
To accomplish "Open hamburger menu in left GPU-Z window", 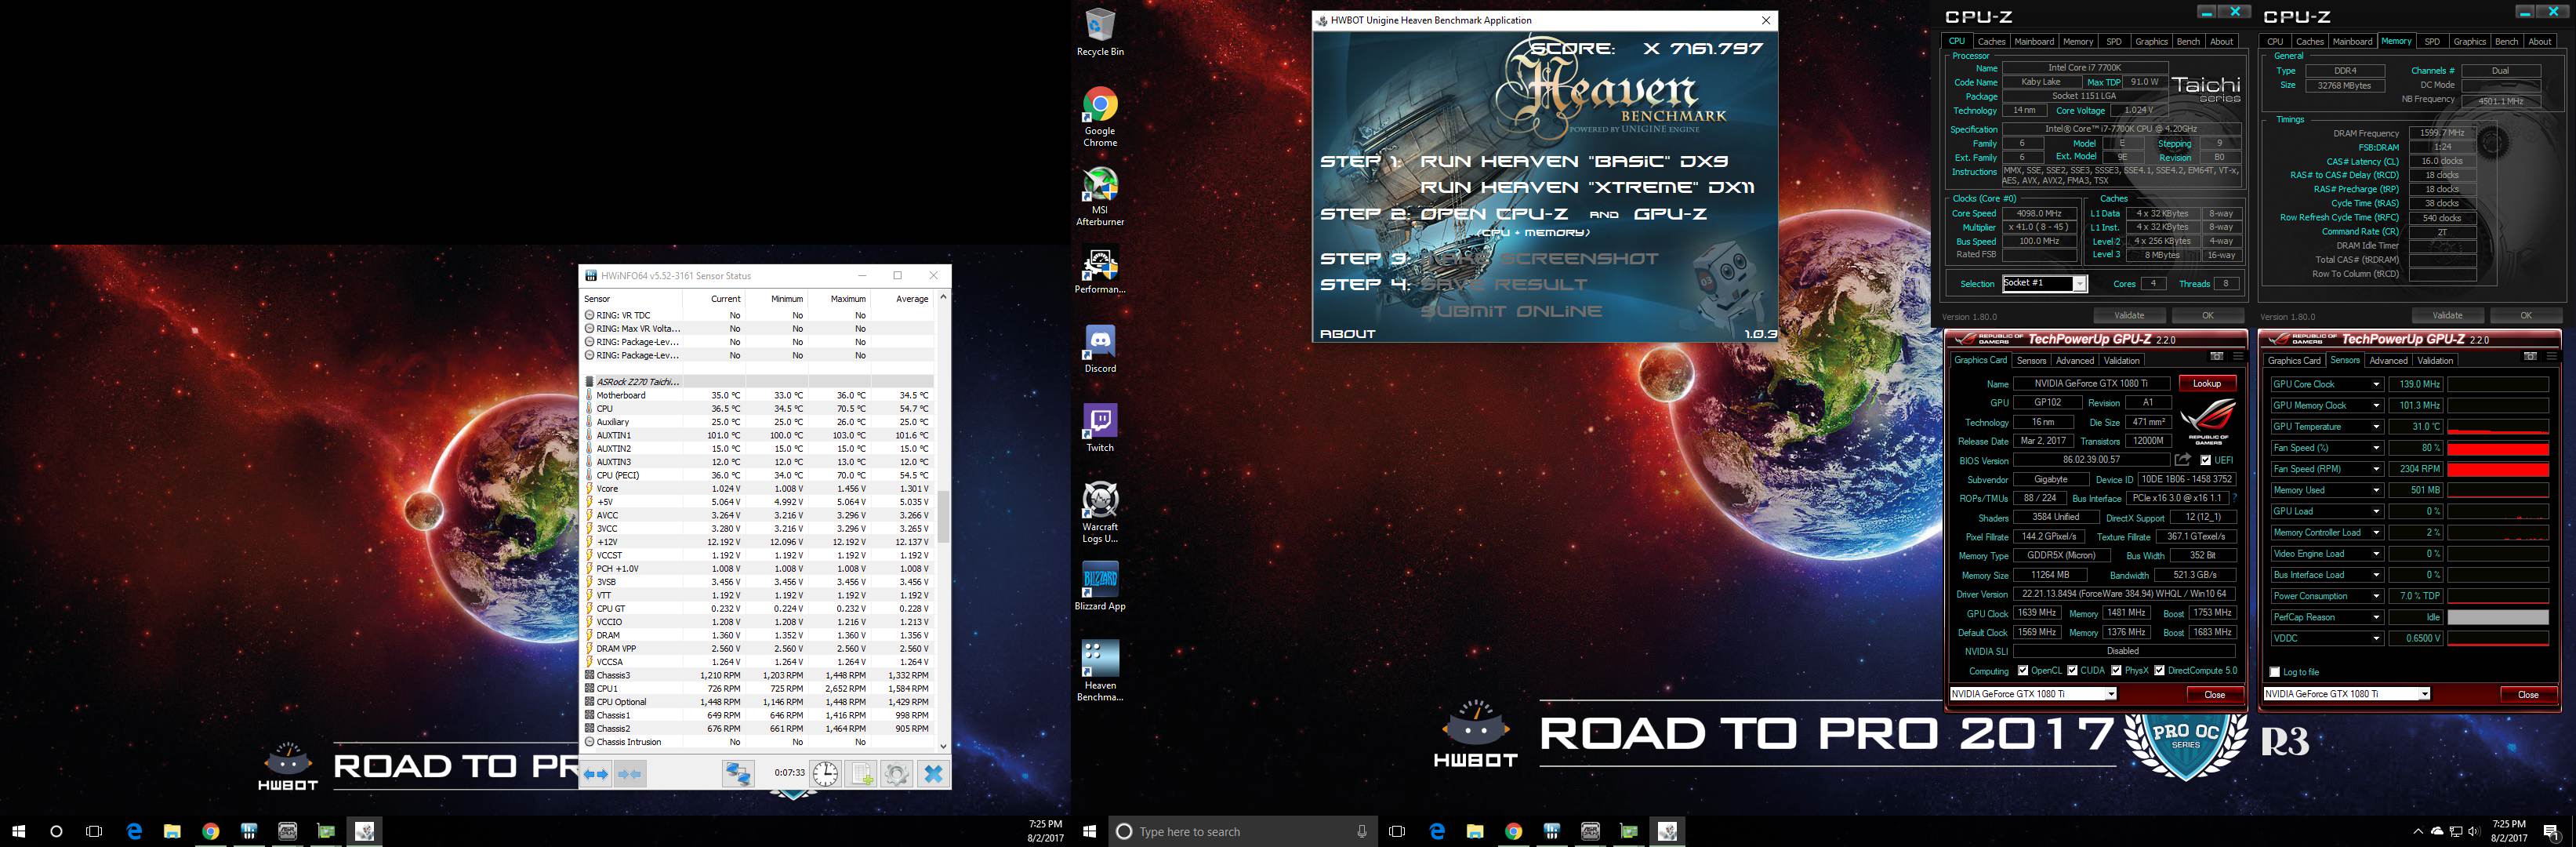I will 2237,357.
